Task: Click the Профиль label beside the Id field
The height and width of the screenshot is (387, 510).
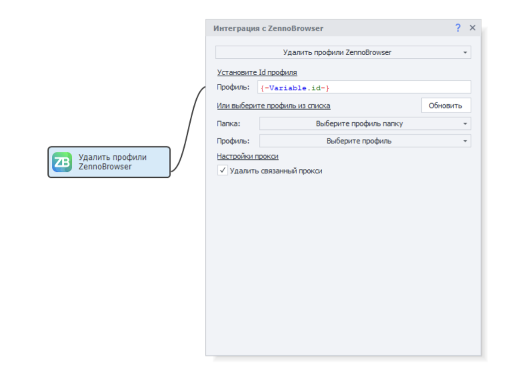Action: (x=233, y=87)
